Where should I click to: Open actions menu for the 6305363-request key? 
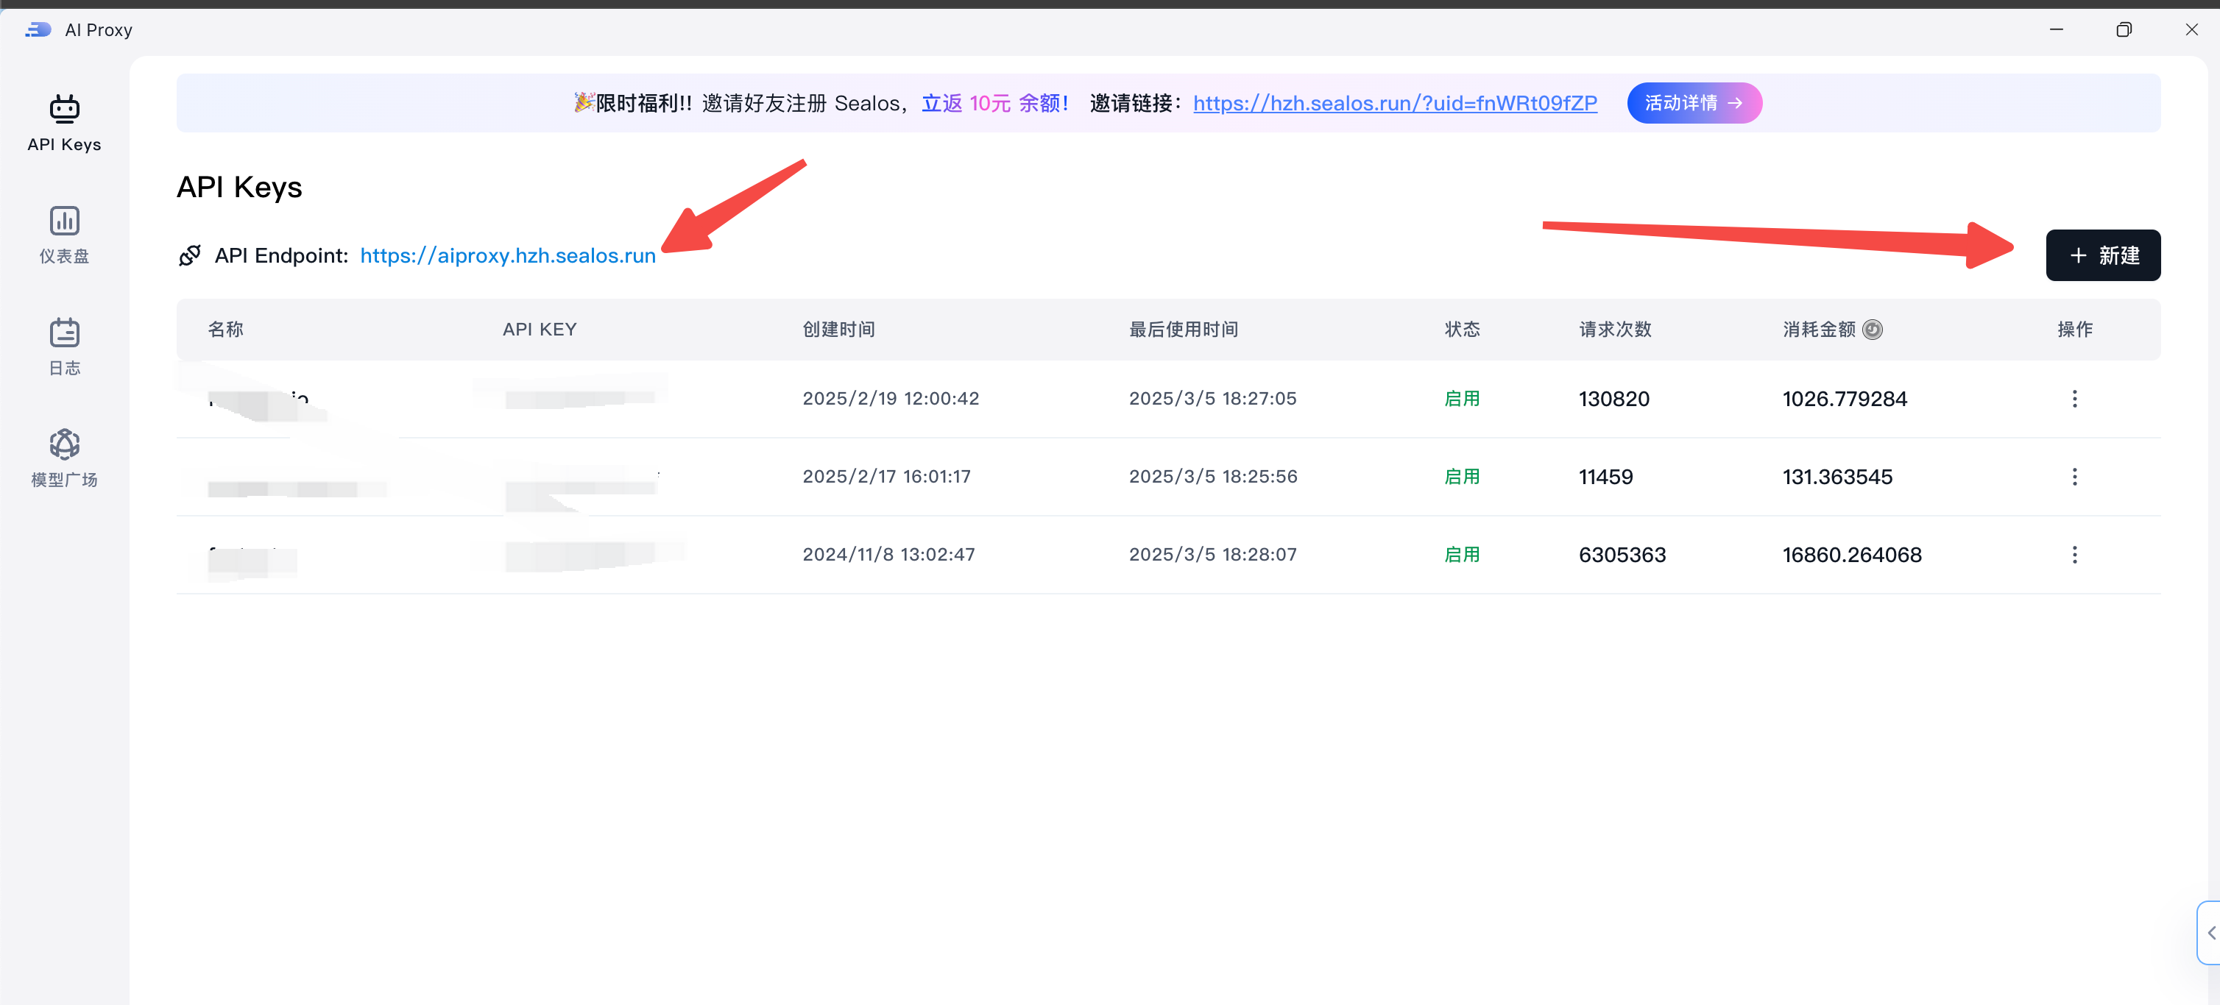(2074, 555)
